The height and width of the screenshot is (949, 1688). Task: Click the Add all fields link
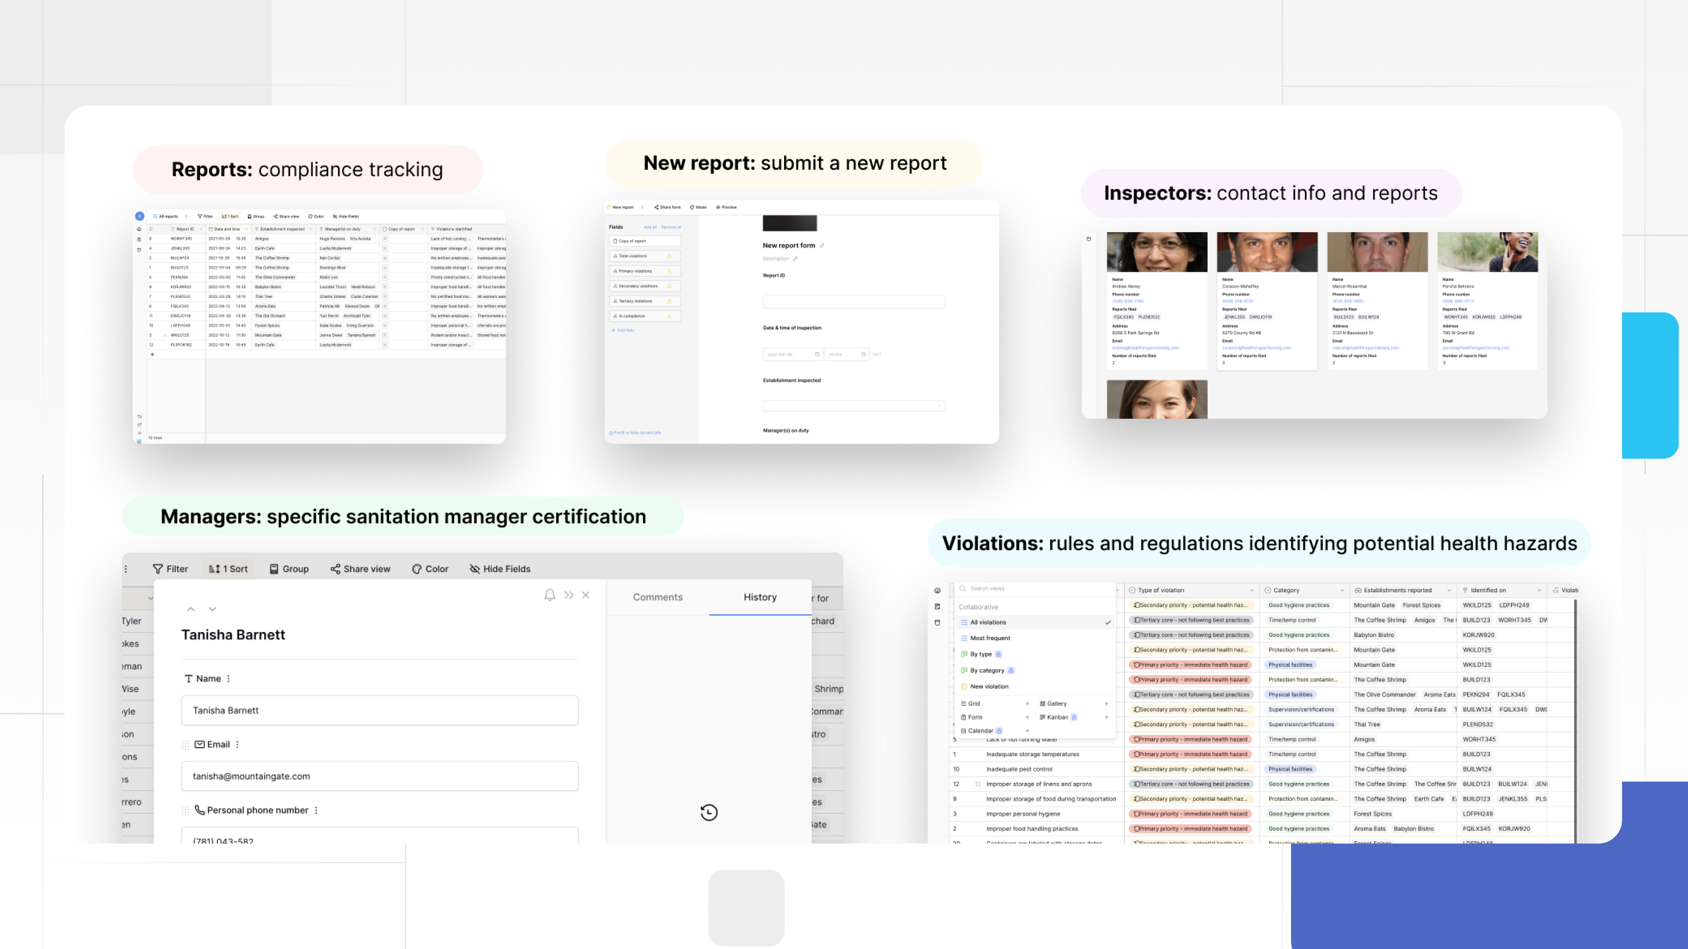[x=650, y=227]
